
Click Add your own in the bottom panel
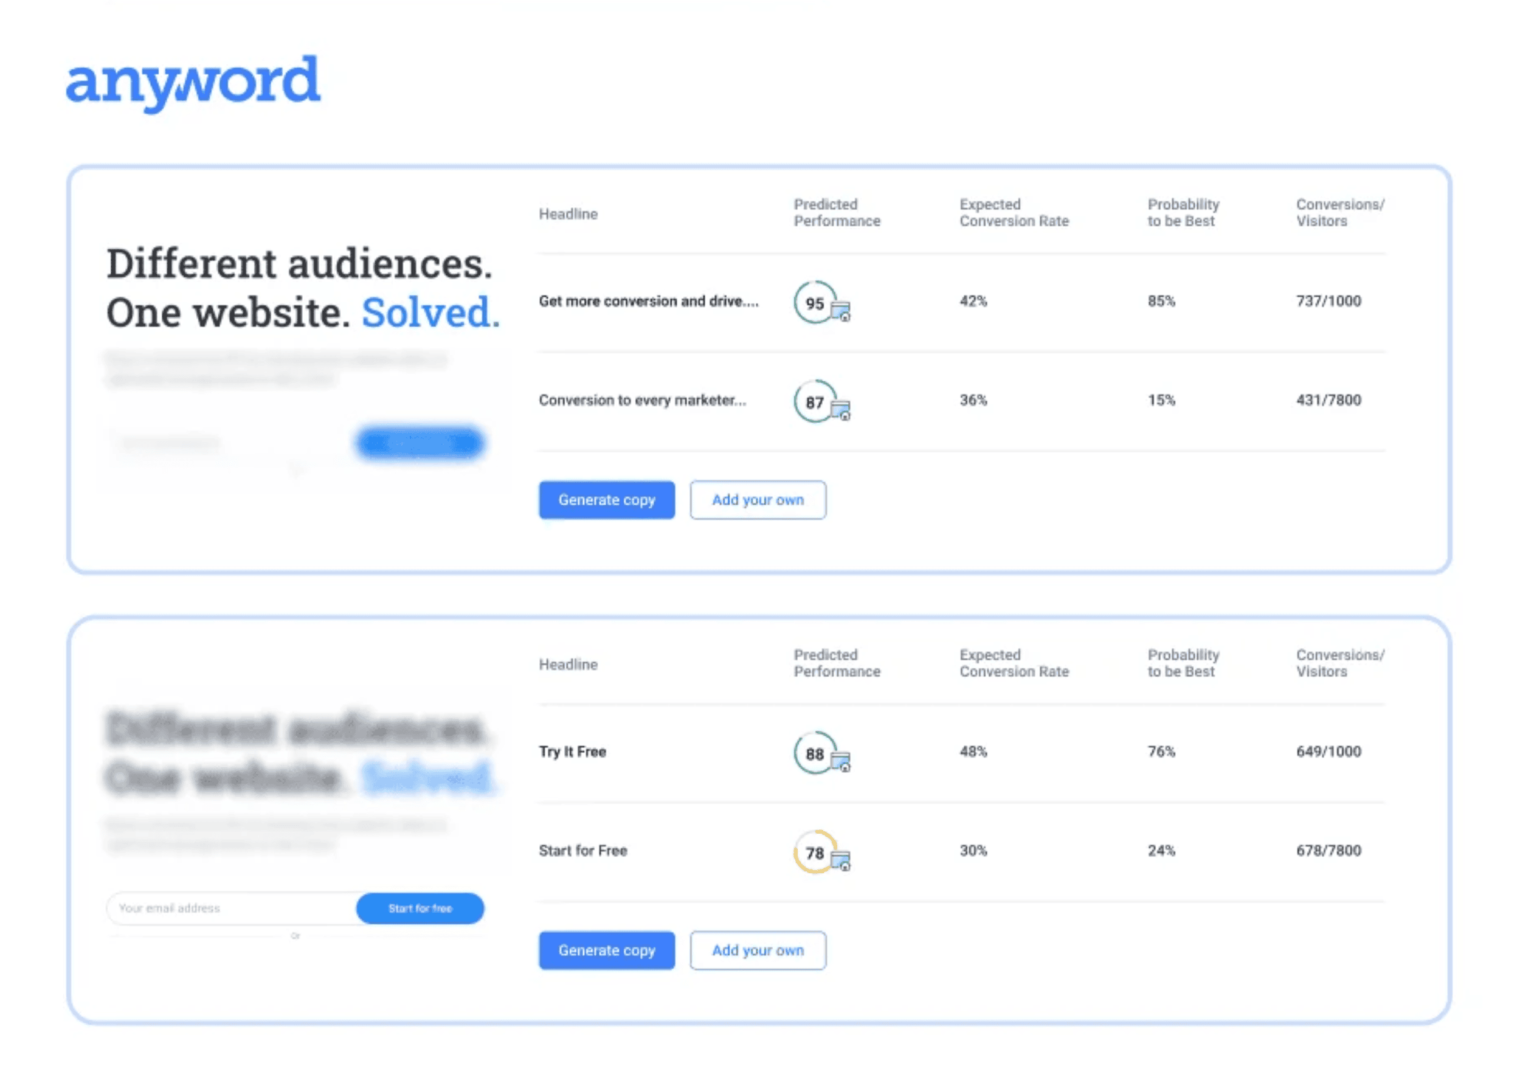758,950
